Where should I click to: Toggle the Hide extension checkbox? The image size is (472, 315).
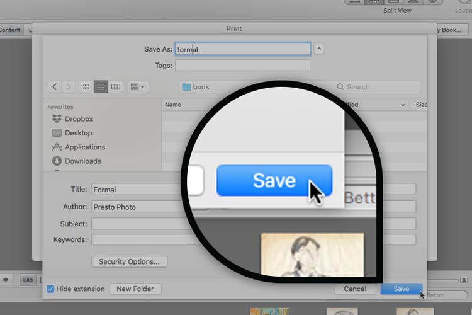coord(50,289)
